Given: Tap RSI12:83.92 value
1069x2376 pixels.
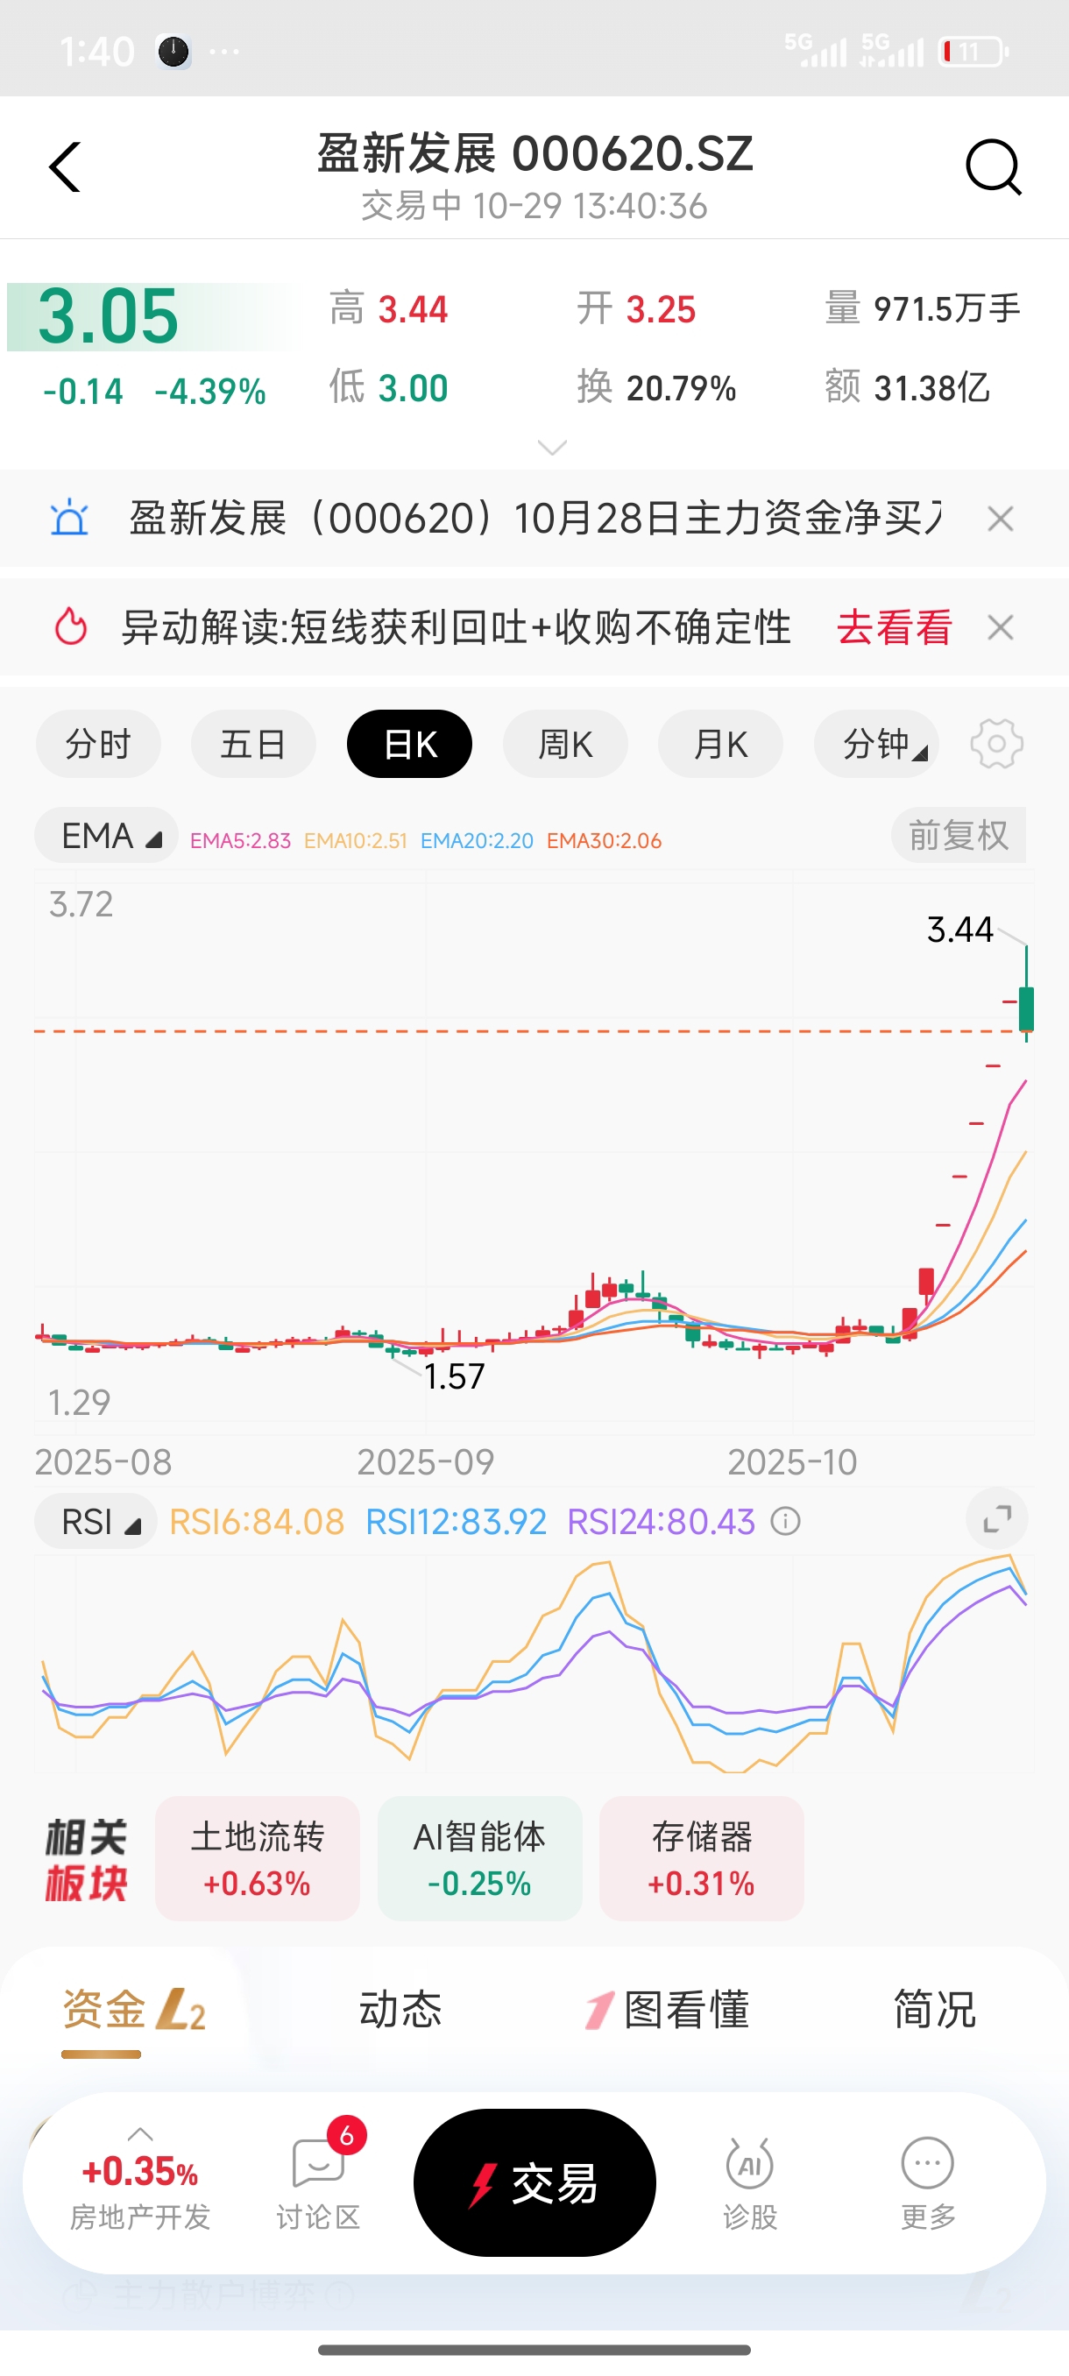Looking at the screenshot, I should (456, 1521).
